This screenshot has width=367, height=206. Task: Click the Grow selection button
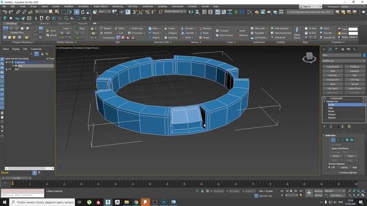pos(350,156)
